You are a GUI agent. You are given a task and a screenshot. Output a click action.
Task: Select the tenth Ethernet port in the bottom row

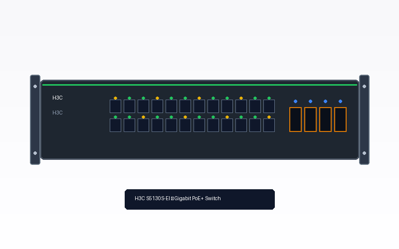click(241, 125)
